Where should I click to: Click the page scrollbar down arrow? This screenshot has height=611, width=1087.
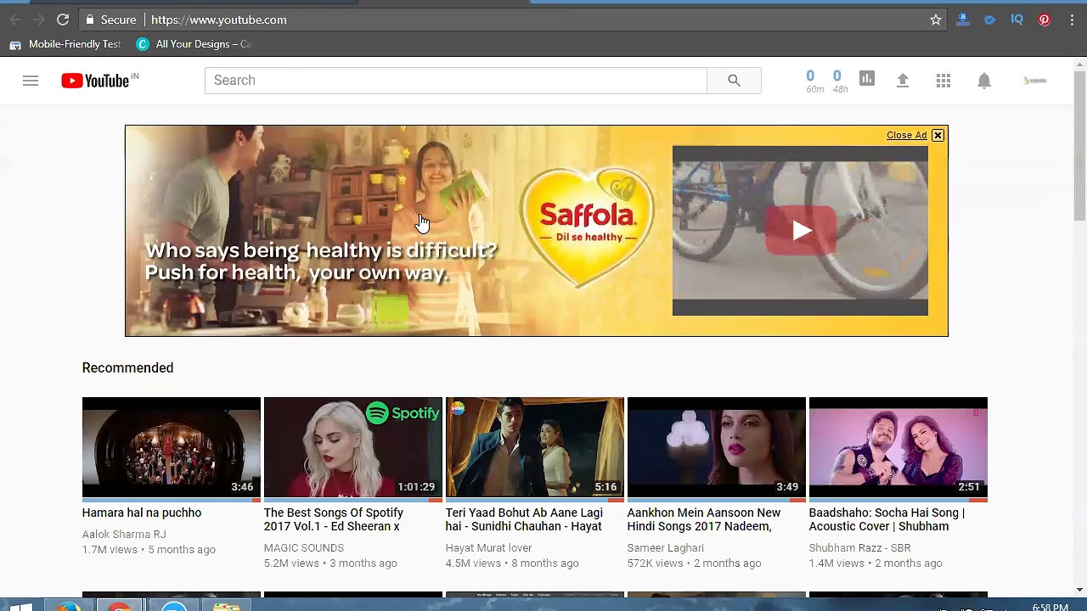click(x=1079, y=589)
